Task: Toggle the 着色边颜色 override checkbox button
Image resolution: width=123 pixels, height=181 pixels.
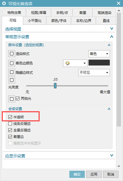Action: point(12,63)
